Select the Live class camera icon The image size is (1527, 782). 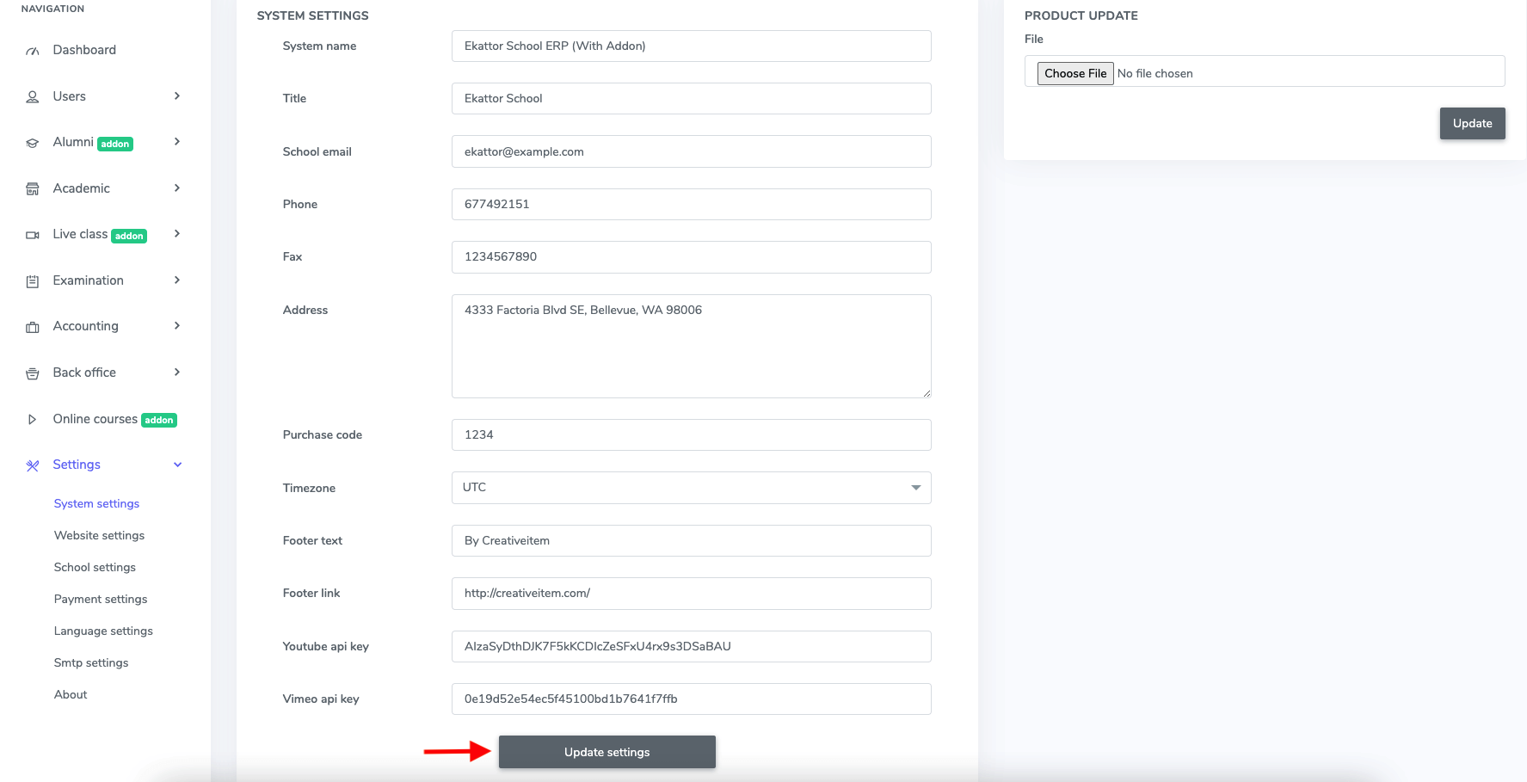(x=32, y=234)
